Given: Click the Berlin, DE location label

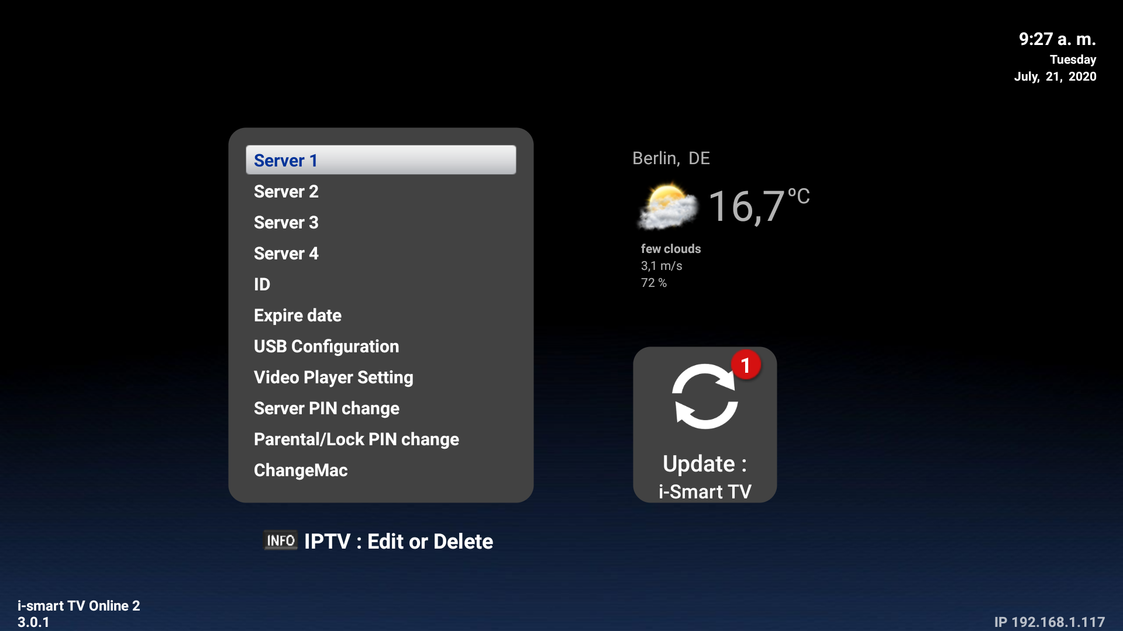Looking at the screenshot, I should 671,158.
